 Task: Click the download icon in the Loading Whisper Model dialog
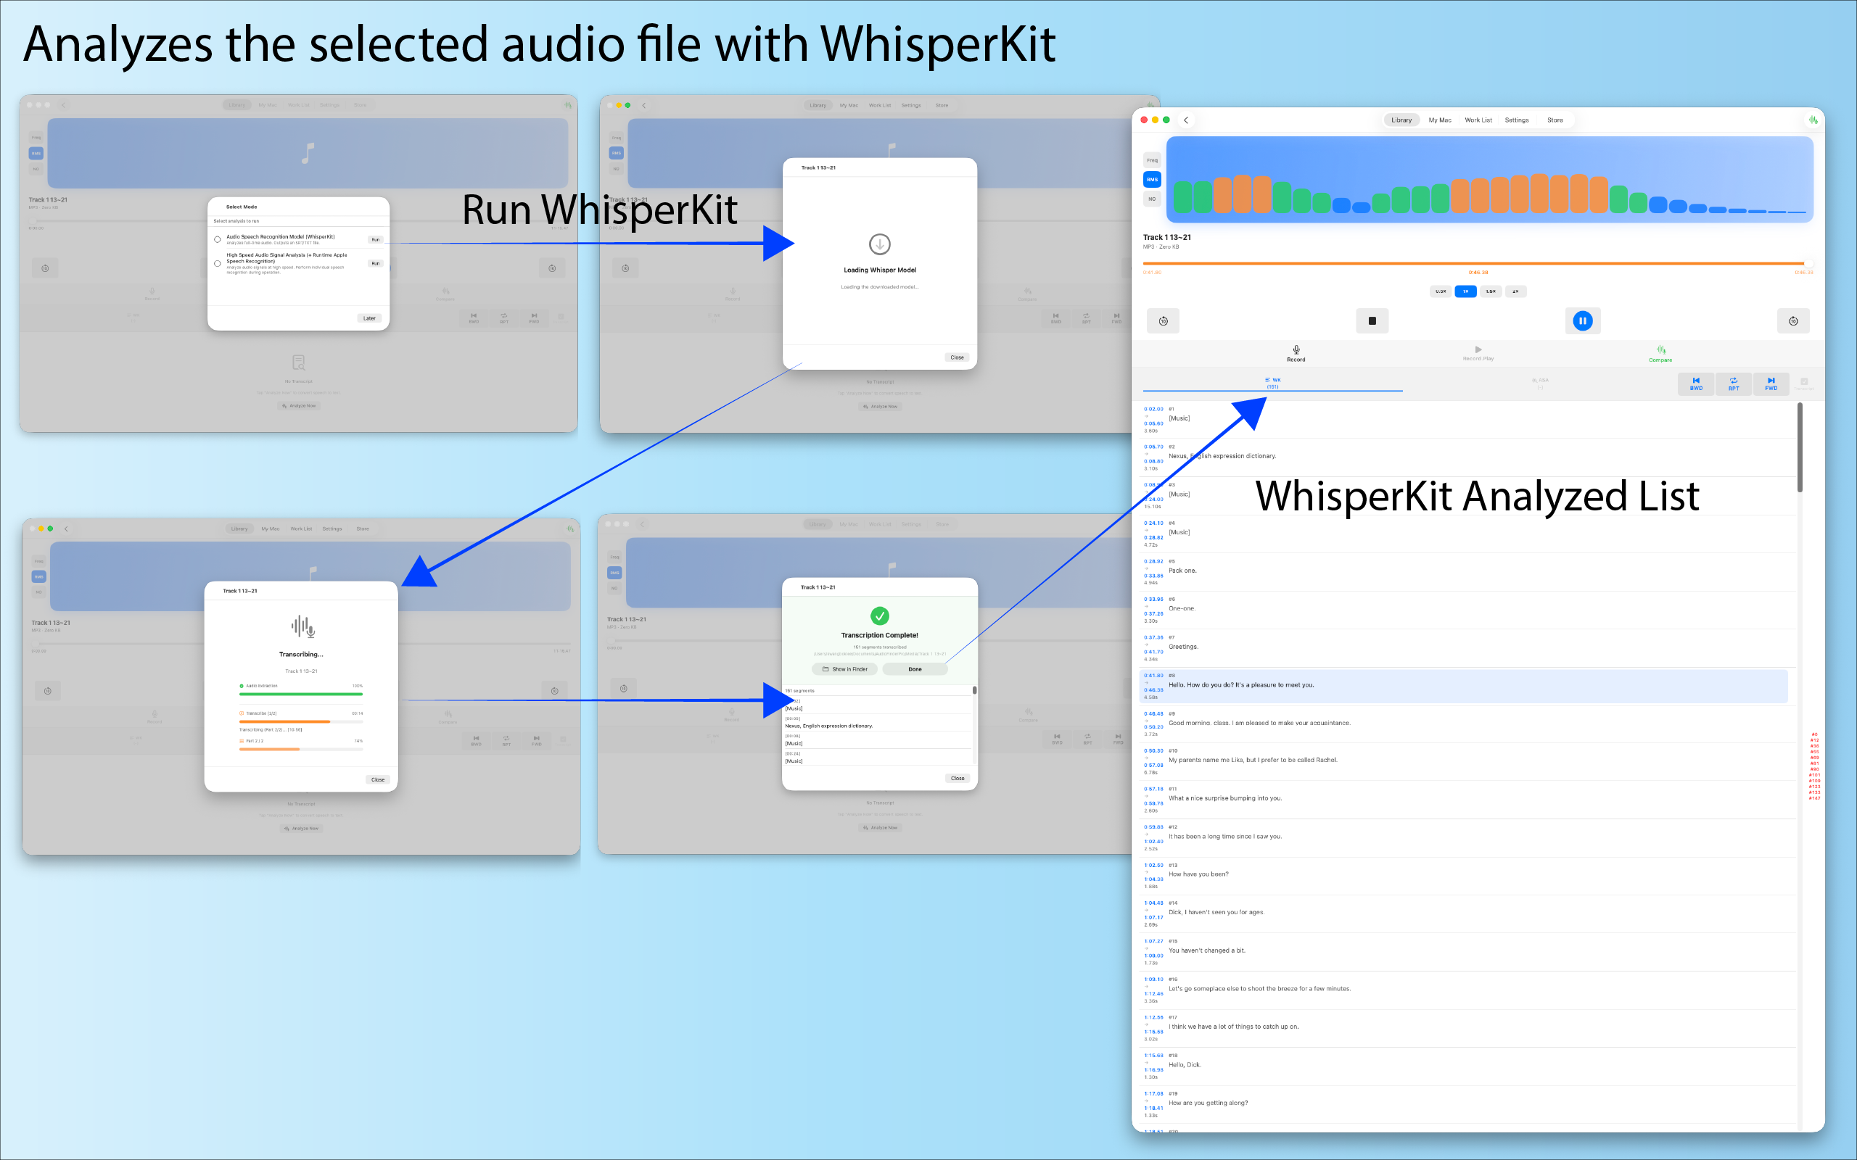(879, 244)
